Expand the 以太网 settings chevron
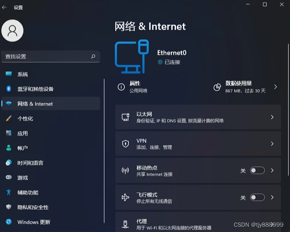Screen dimensions: 290x232 pyautogui.click(x=272, y=117)
